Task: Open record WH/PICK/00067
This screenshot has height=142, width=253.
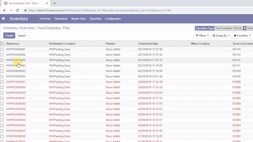Action: tap(16, 49)
